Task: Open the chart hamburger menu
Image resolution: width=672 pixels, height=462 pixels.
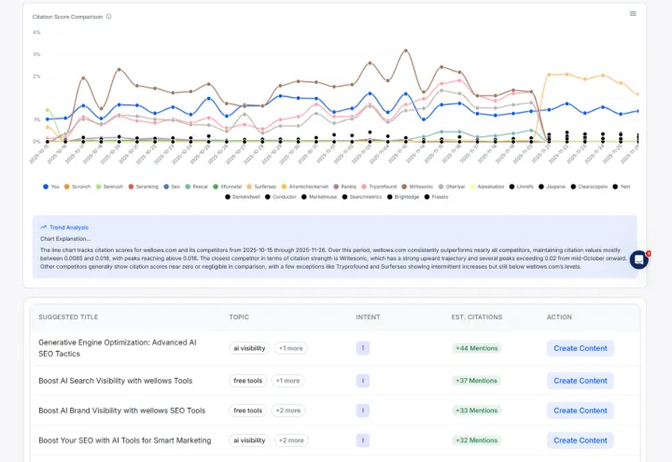Action: click(633, 14)
